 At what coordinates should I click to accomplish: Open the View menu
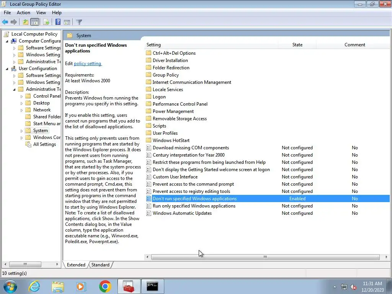tap(41, 13)
